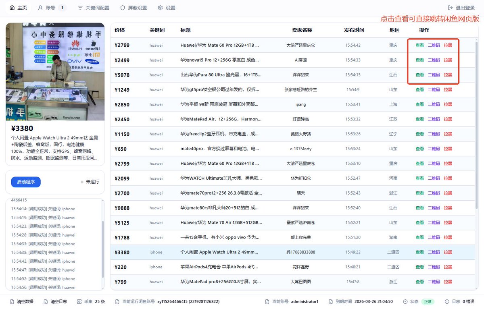Click seller name 兵17088833888
Viewport: 484px width, 309px height.
coord(301,252)
